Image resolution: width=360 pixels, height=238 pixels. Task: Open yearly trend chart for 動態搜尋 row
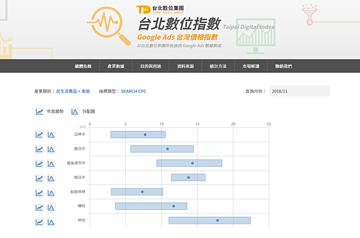point(39,193)
